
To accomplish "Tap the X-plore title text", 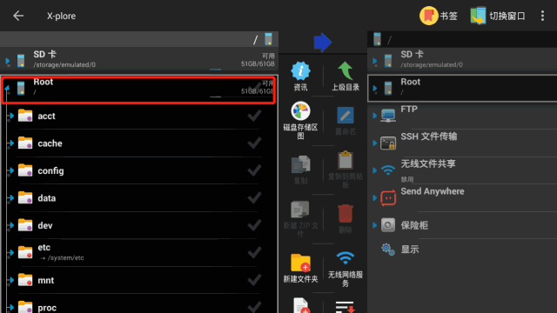I will tap(61, 16).
